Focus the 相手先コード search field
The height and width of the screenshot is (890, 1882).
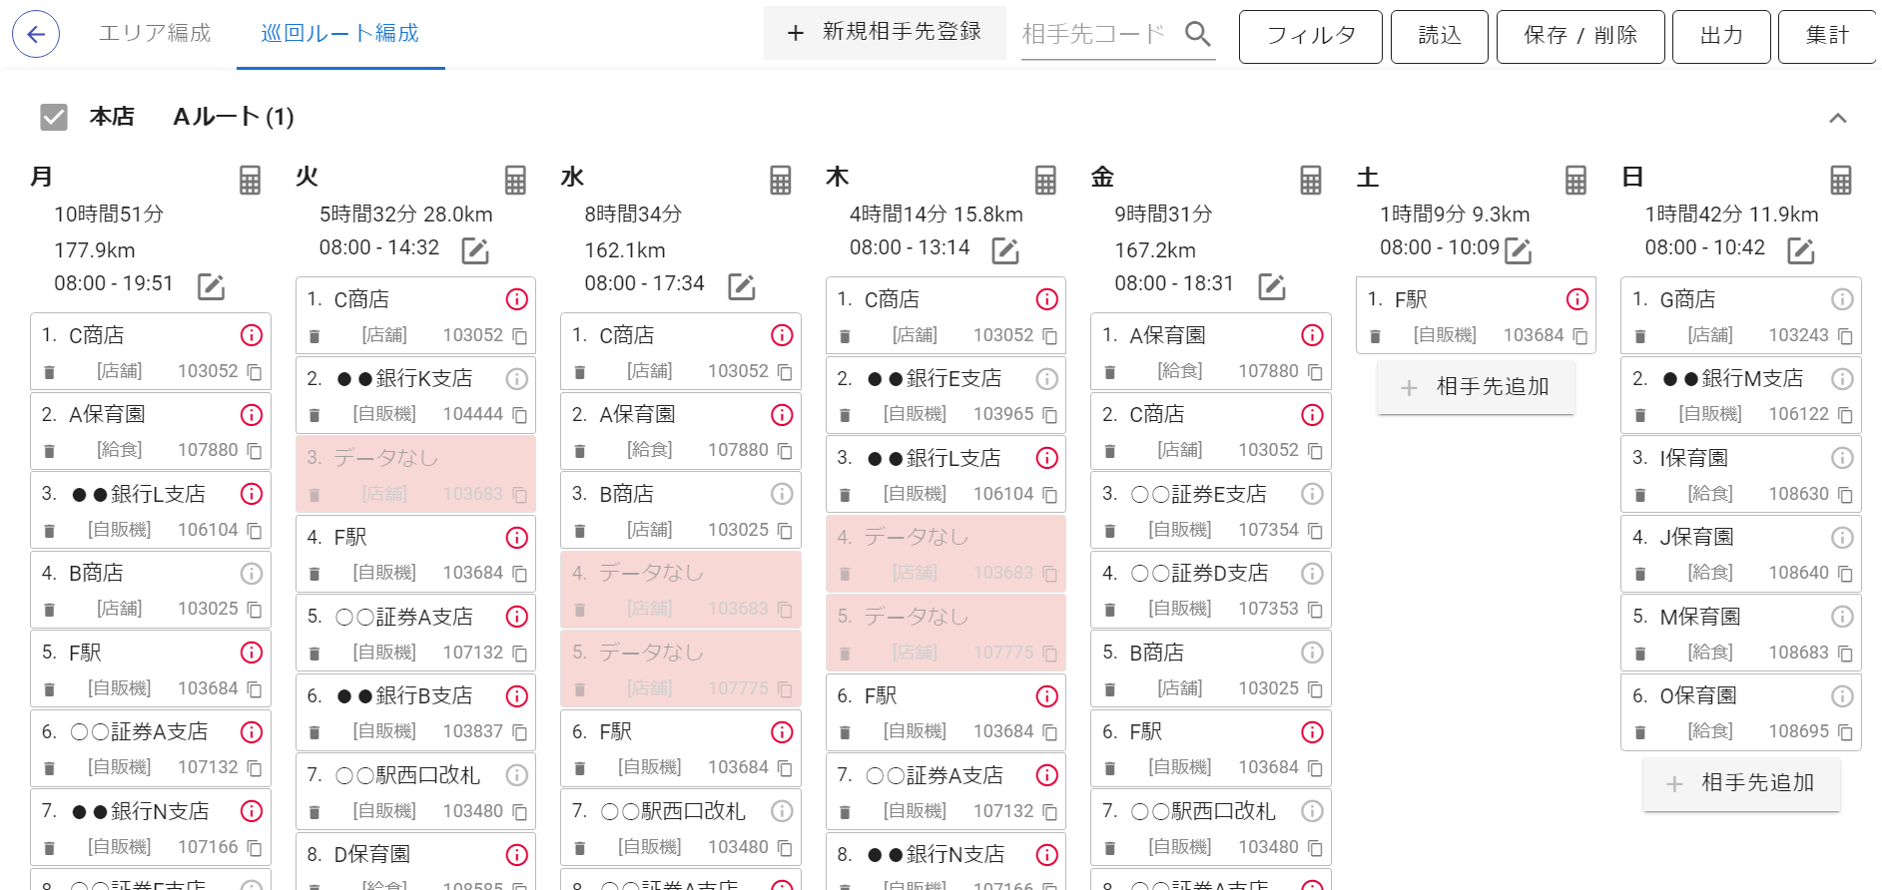click(x=1094, y=34)
